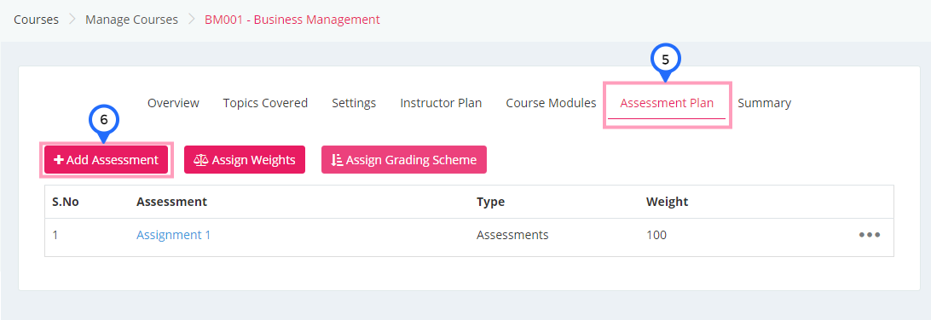Navigate to Courses in the breadcrumb
Viewport: 931px width, 320px height.
(36, 20)
